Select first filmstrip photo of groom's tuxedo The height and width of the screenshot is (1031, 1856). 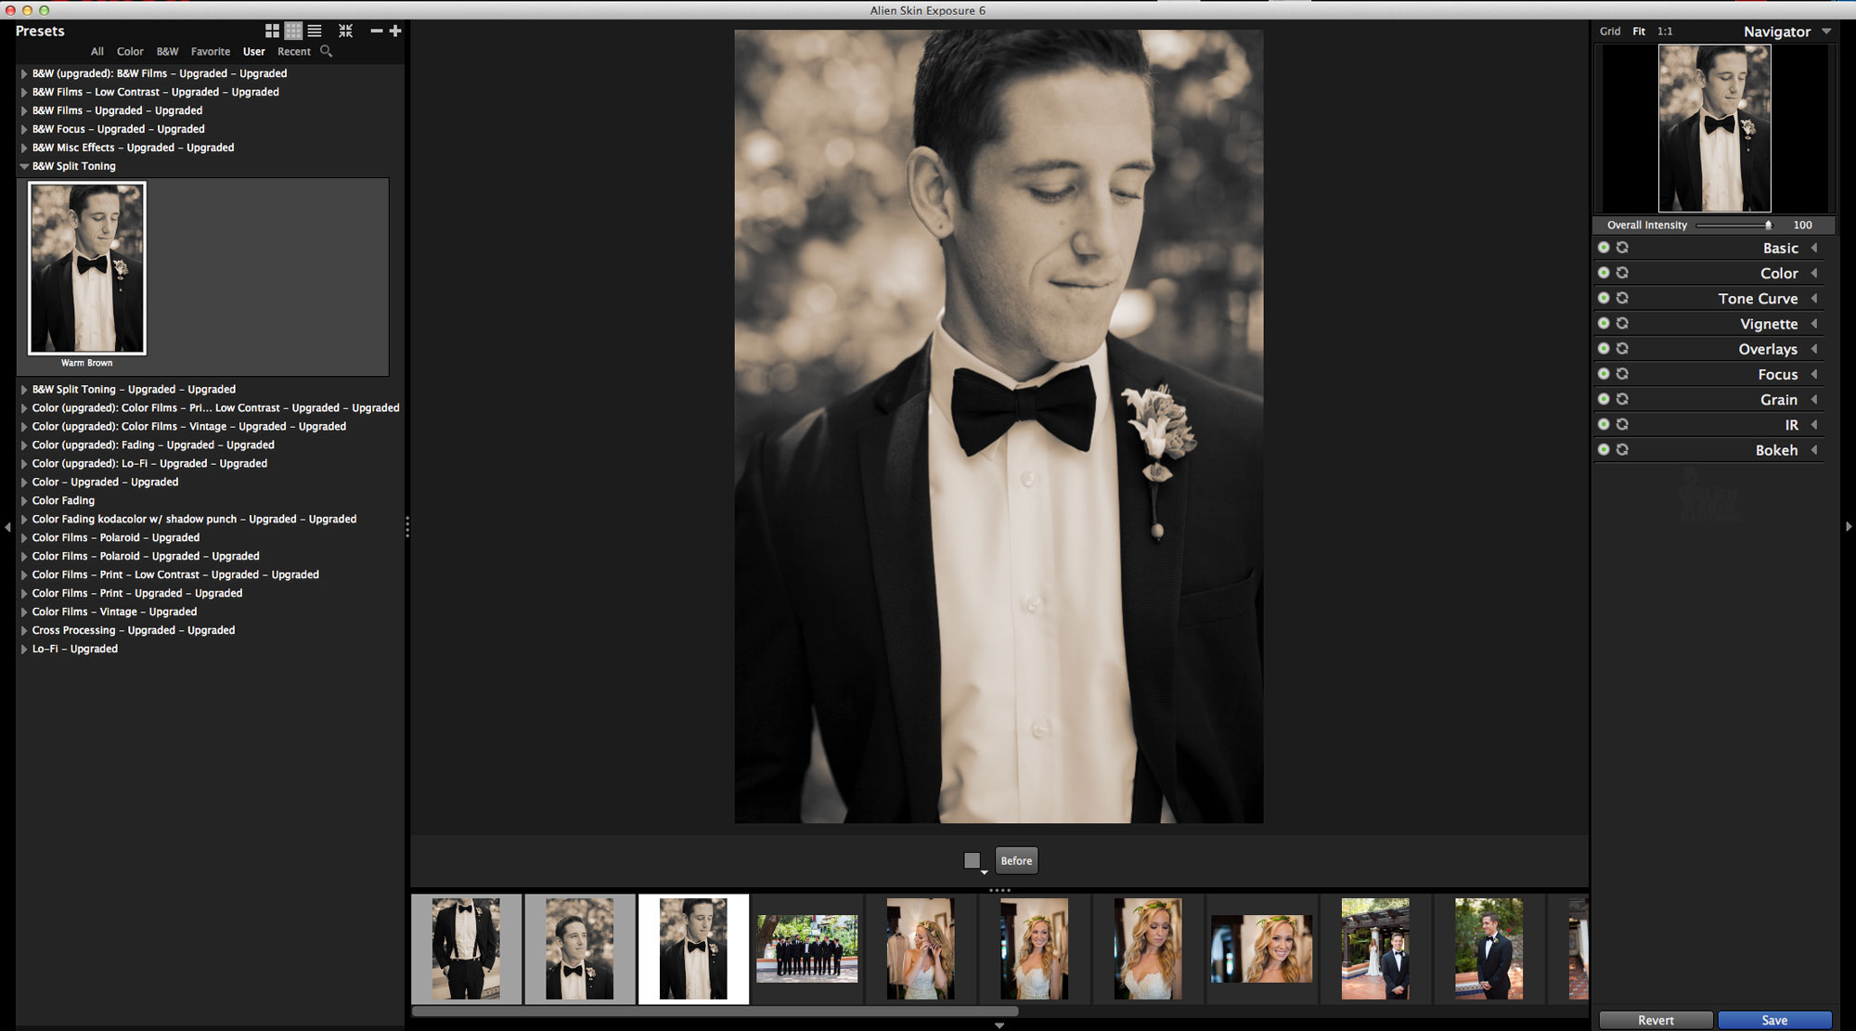(x=466, y=948)
